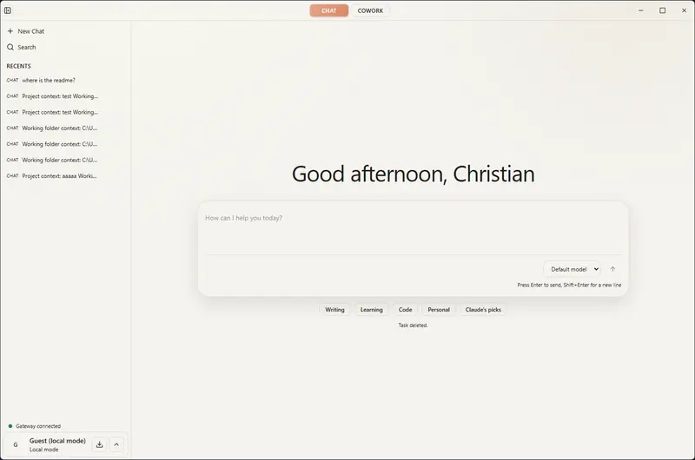
Task: Click the green Gateway connected indicator
Action: (10, 426)
